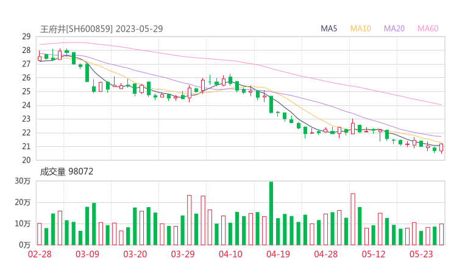Select the 03-20 date axis label
451x268 pixels.
click(136, 255)
